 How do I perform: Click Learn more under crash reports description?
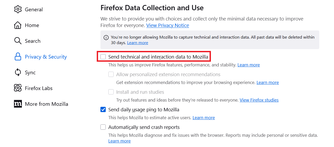click(x=119, y=141)
